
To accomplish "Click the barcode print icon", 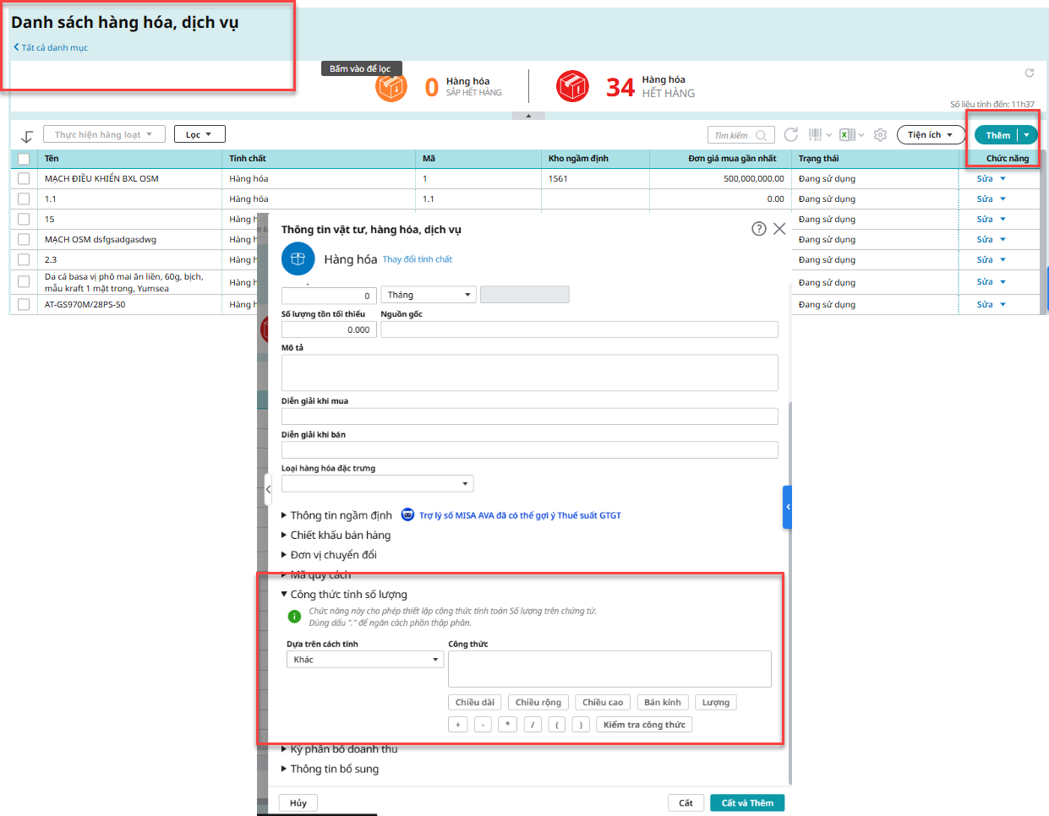I will (x=815, y=134).
